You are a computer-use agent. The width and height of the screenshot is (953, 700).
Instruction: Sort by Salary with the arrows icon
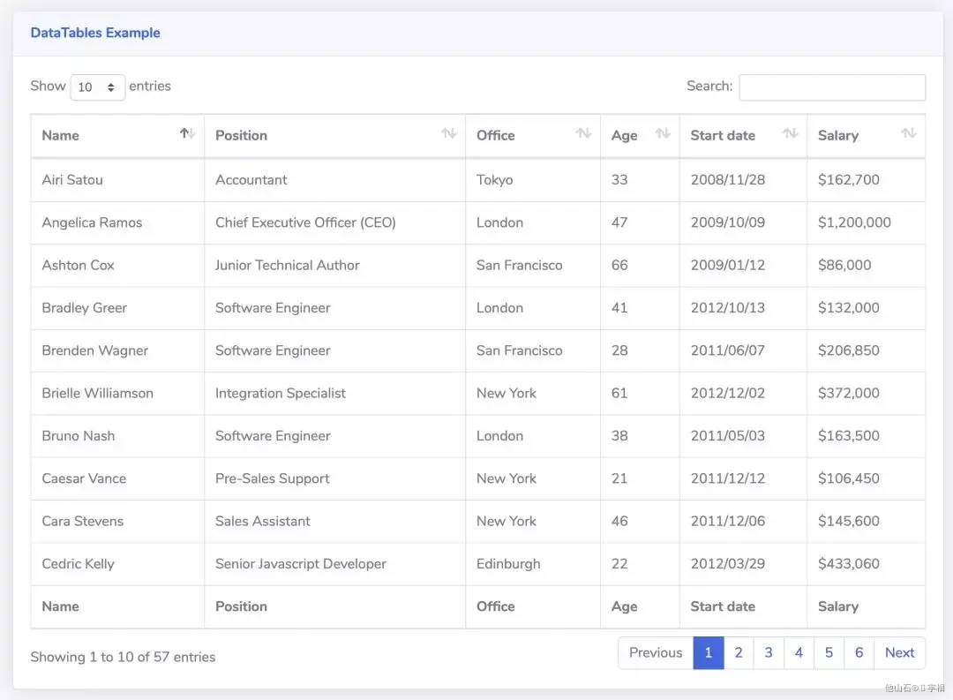tap(908, 133)
